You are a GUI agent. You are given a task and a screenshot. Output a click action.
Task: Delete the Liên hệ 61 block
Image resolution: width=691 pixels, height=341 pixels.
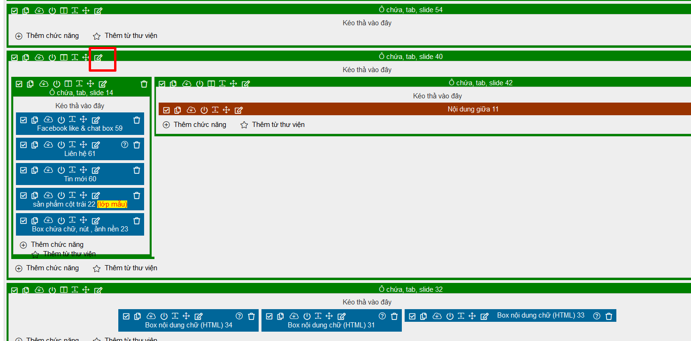pos(137,145)
